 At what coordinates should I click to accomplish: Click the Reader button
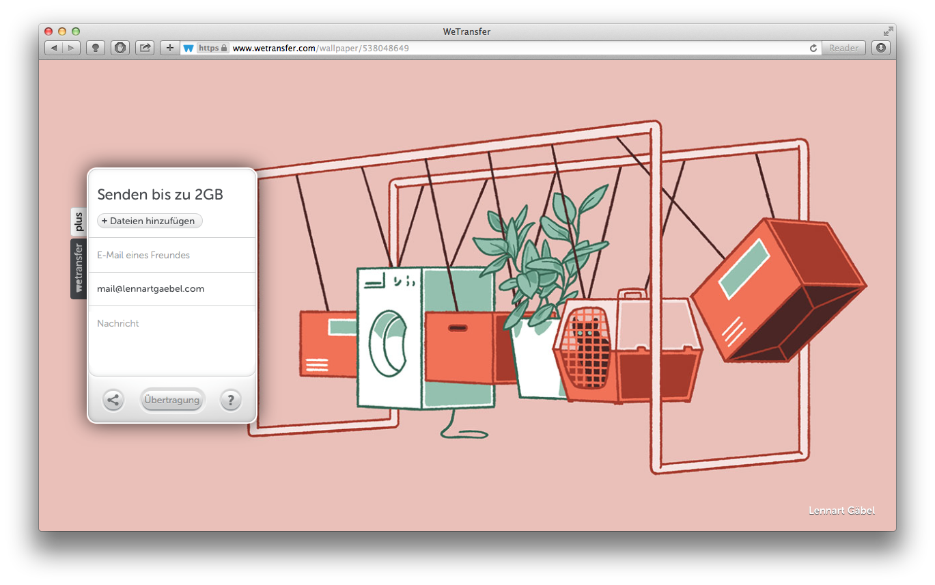[844, 48]
